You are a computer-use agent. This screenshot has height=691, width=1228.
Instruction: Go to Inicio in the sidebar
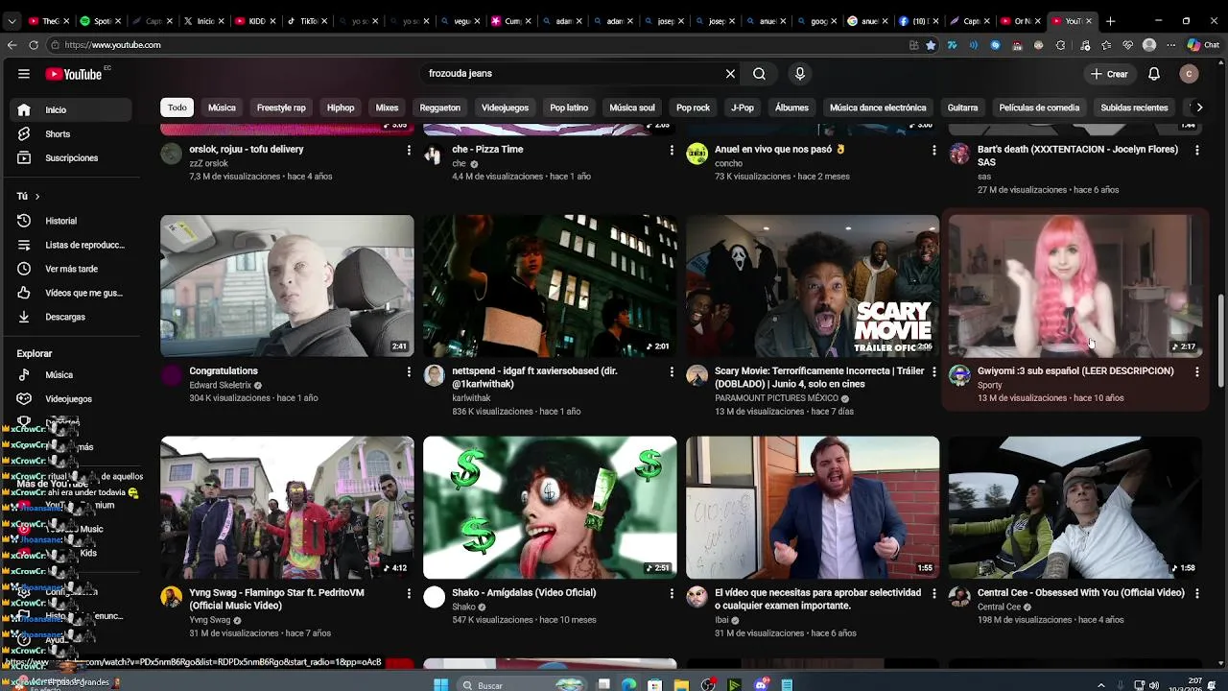[x=69, y=110]
